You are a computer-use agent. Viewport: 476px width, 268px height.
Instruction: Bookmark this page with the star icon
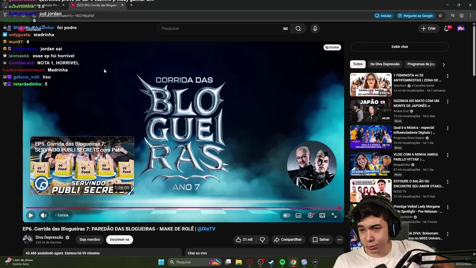(x=440, y=16)
